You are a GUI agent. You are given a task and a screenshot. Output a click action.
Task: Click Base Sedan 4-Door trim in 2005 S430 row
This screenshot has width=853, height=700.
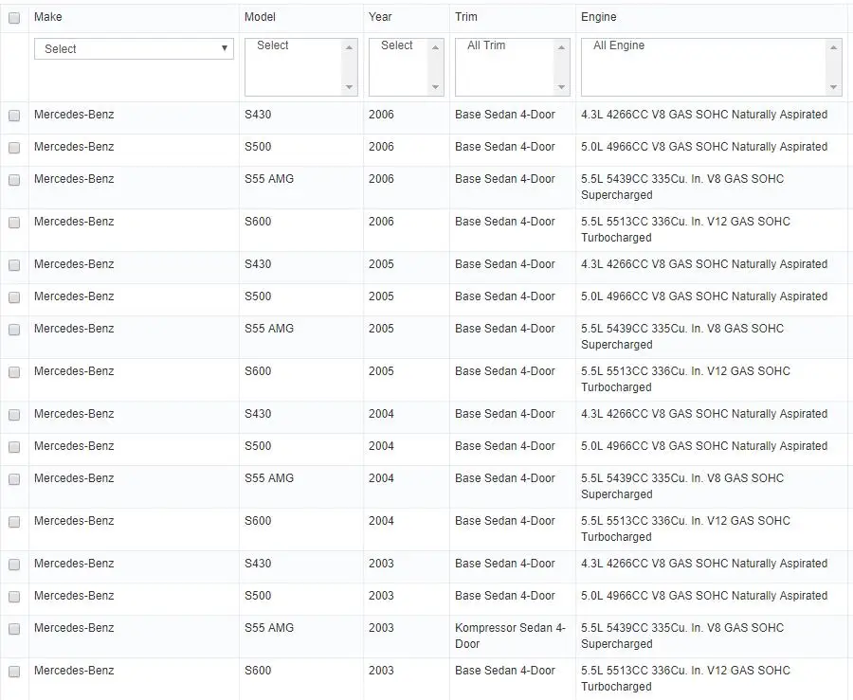click(505, 264)
